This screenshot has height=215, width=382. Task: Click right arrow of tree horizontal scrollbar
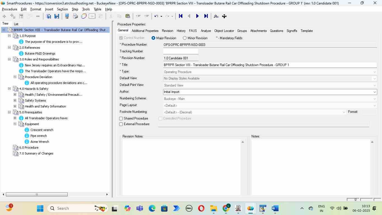point(107,195)
